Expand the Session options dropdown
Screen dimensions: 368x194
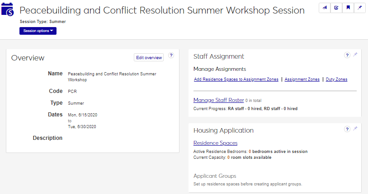[x=38, y=31]
